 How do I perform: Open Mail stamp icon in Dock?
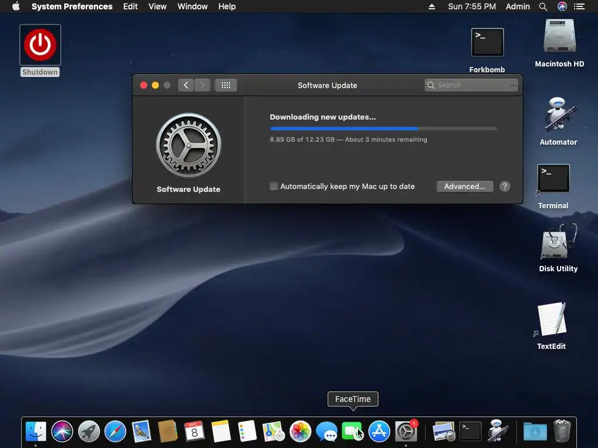[x=141, y=431]
